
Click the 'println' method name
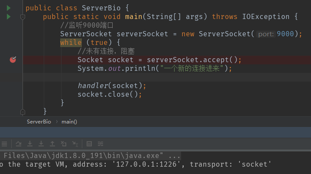pyautogui.click(x=140, y=68)
